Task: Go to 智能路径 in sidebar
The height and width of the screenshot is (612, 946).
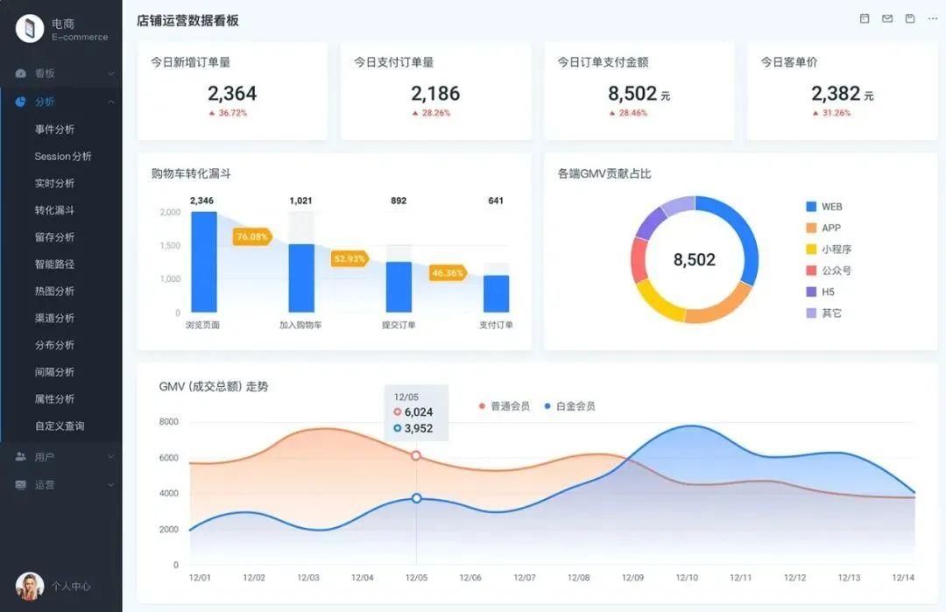Action: point(54,264)
